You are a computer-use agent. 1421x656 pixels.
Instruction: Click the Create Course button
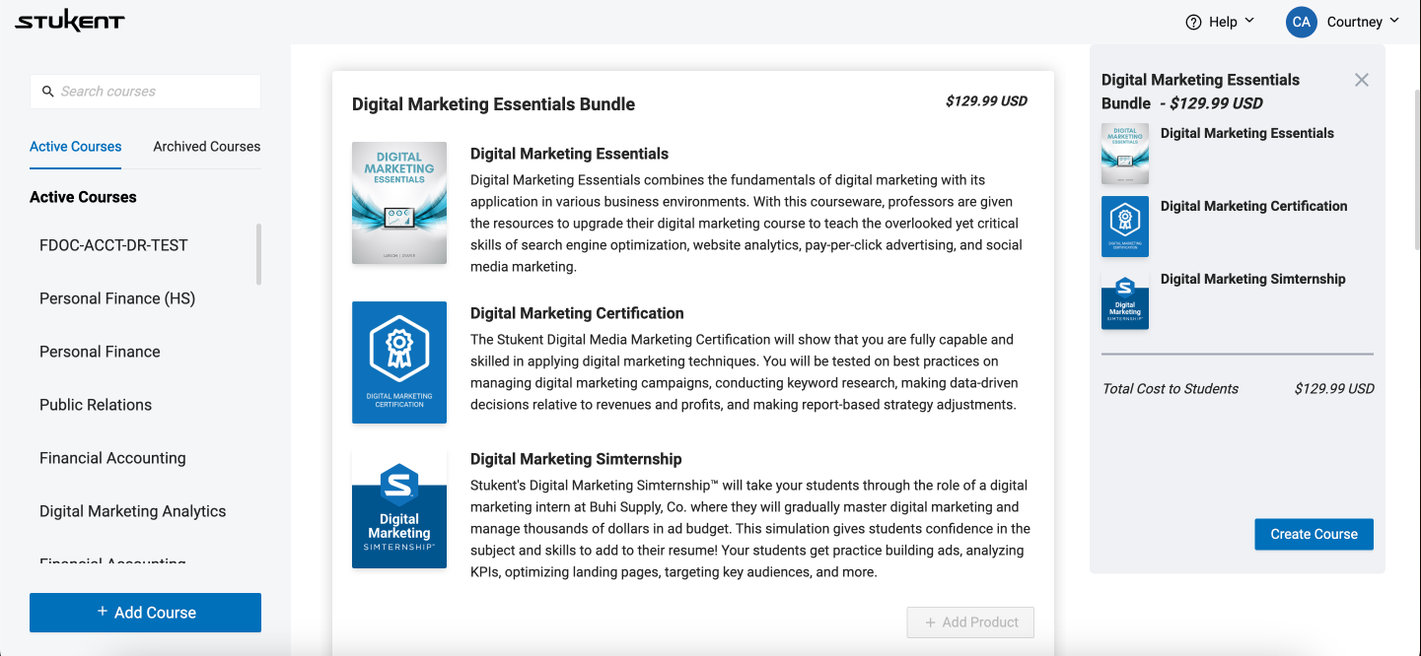[1314, 534]
